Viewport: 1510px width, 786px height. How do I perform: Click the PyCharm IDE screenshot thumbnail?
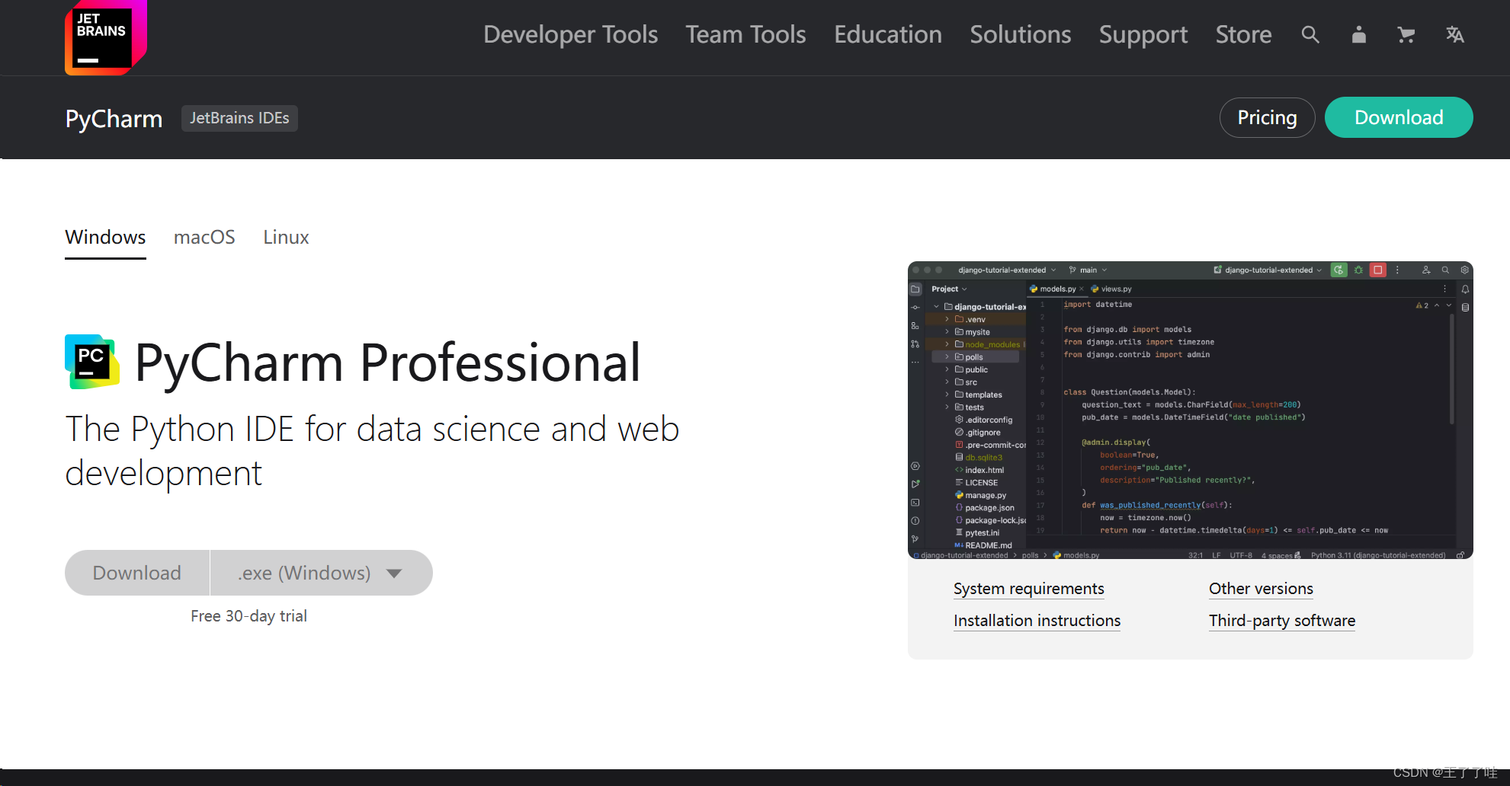point(1190,410)
